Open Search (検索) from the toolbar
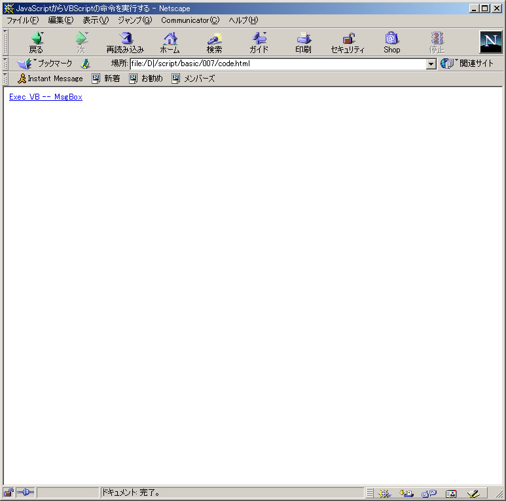Image resolution: width=506 pixels, height=501 pixels. coord(214,43)
